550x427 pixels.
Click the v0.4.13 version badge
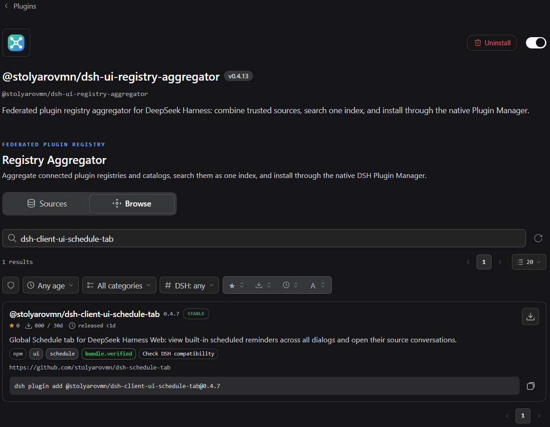[x=238, y=76]
